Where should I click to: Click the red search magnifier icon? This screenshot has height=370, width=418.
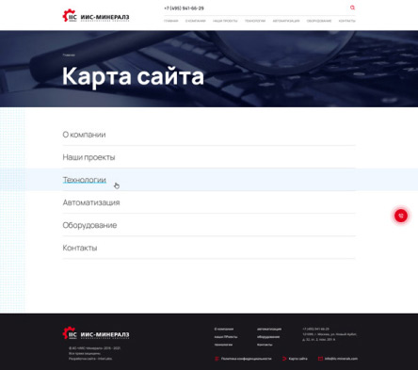[x=352, y=8]
